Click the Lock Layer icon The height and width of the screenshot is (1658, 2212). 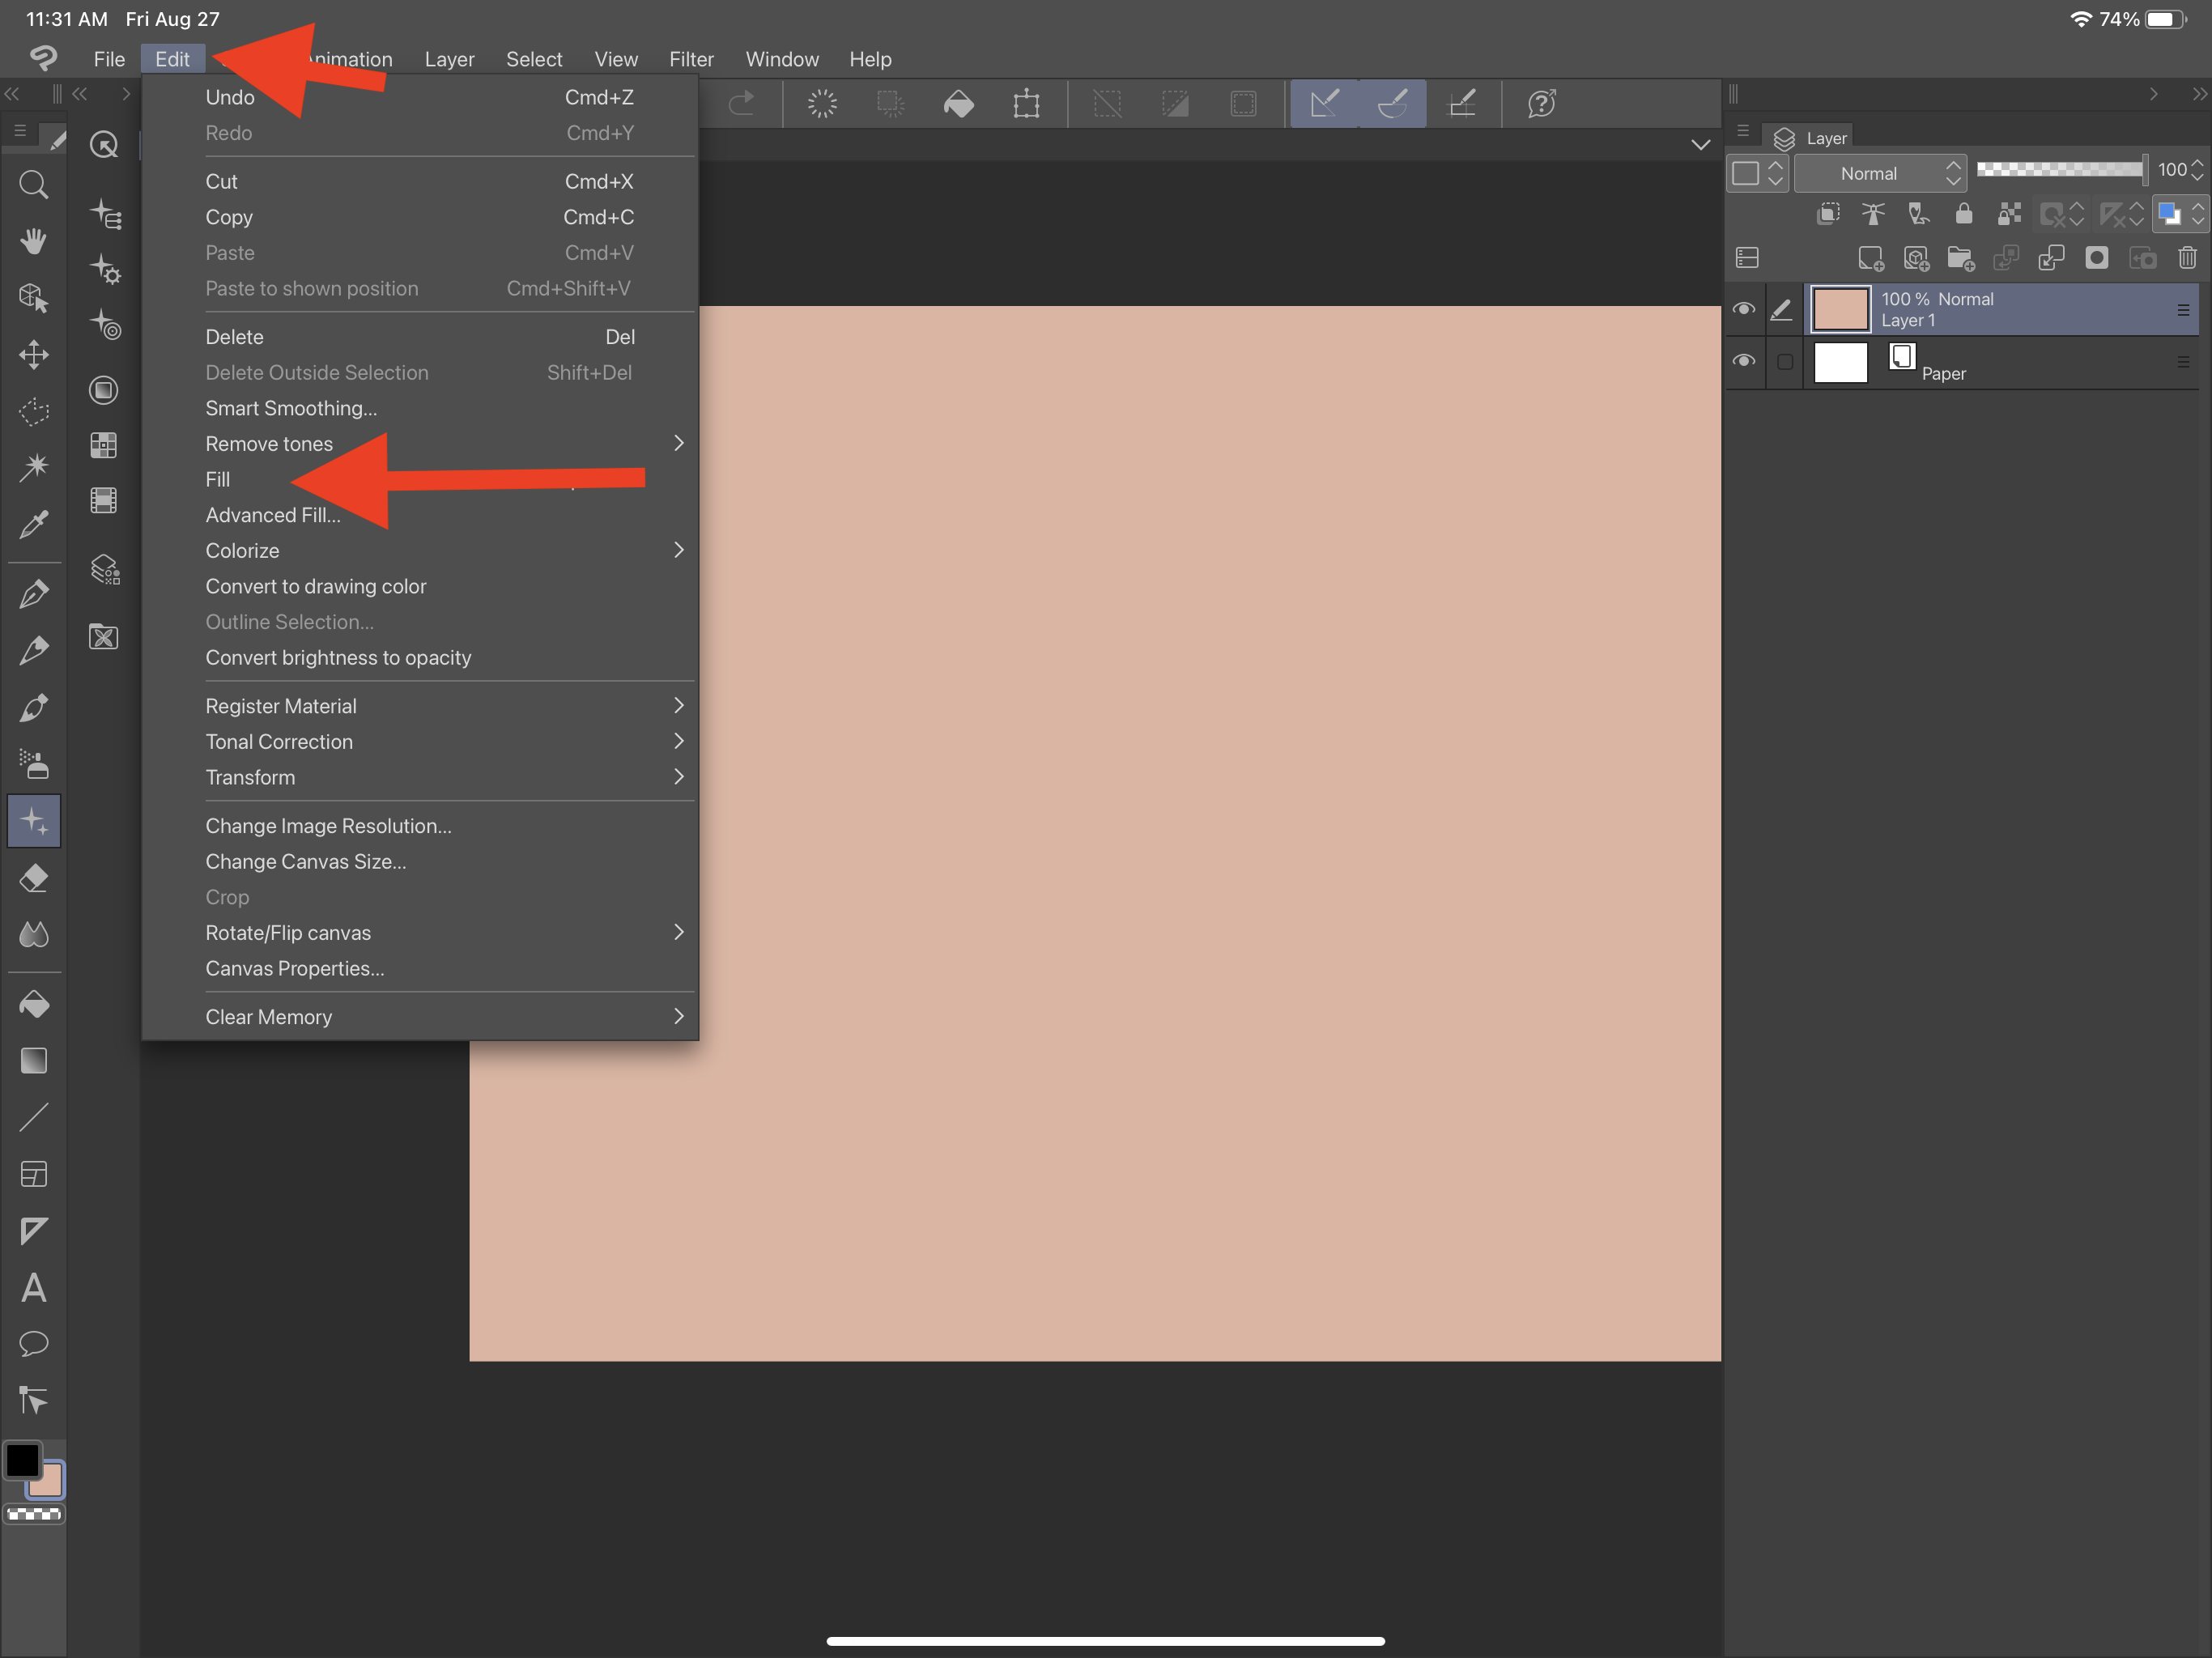tap(1963, 213)
